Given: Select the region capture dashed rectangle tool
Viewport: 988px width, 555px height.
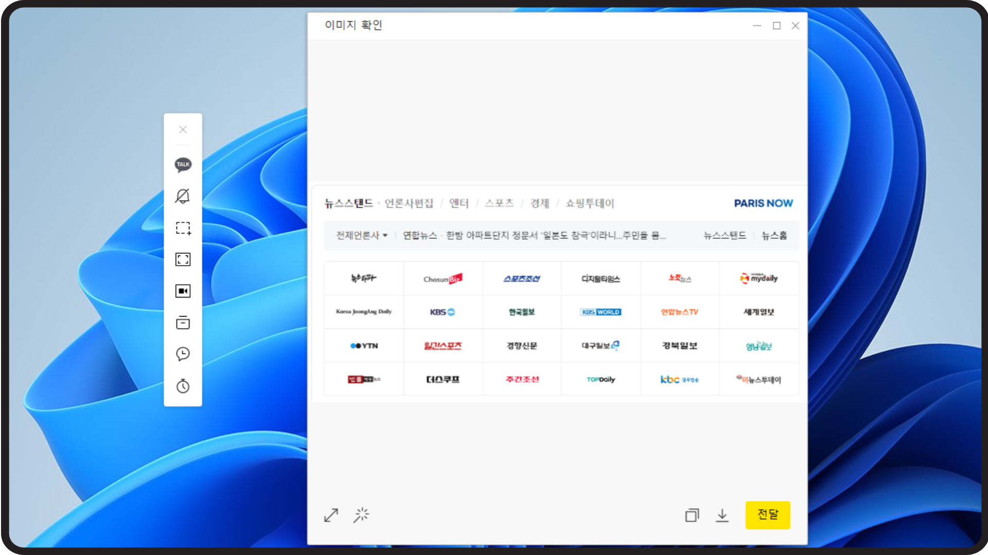Looking at the screenshot, I should coord(183,228).
